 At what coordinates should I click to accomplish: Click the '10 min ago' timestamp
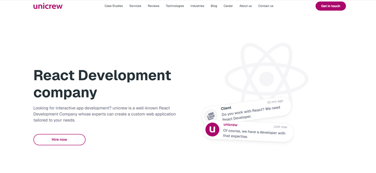pos(275,102)
